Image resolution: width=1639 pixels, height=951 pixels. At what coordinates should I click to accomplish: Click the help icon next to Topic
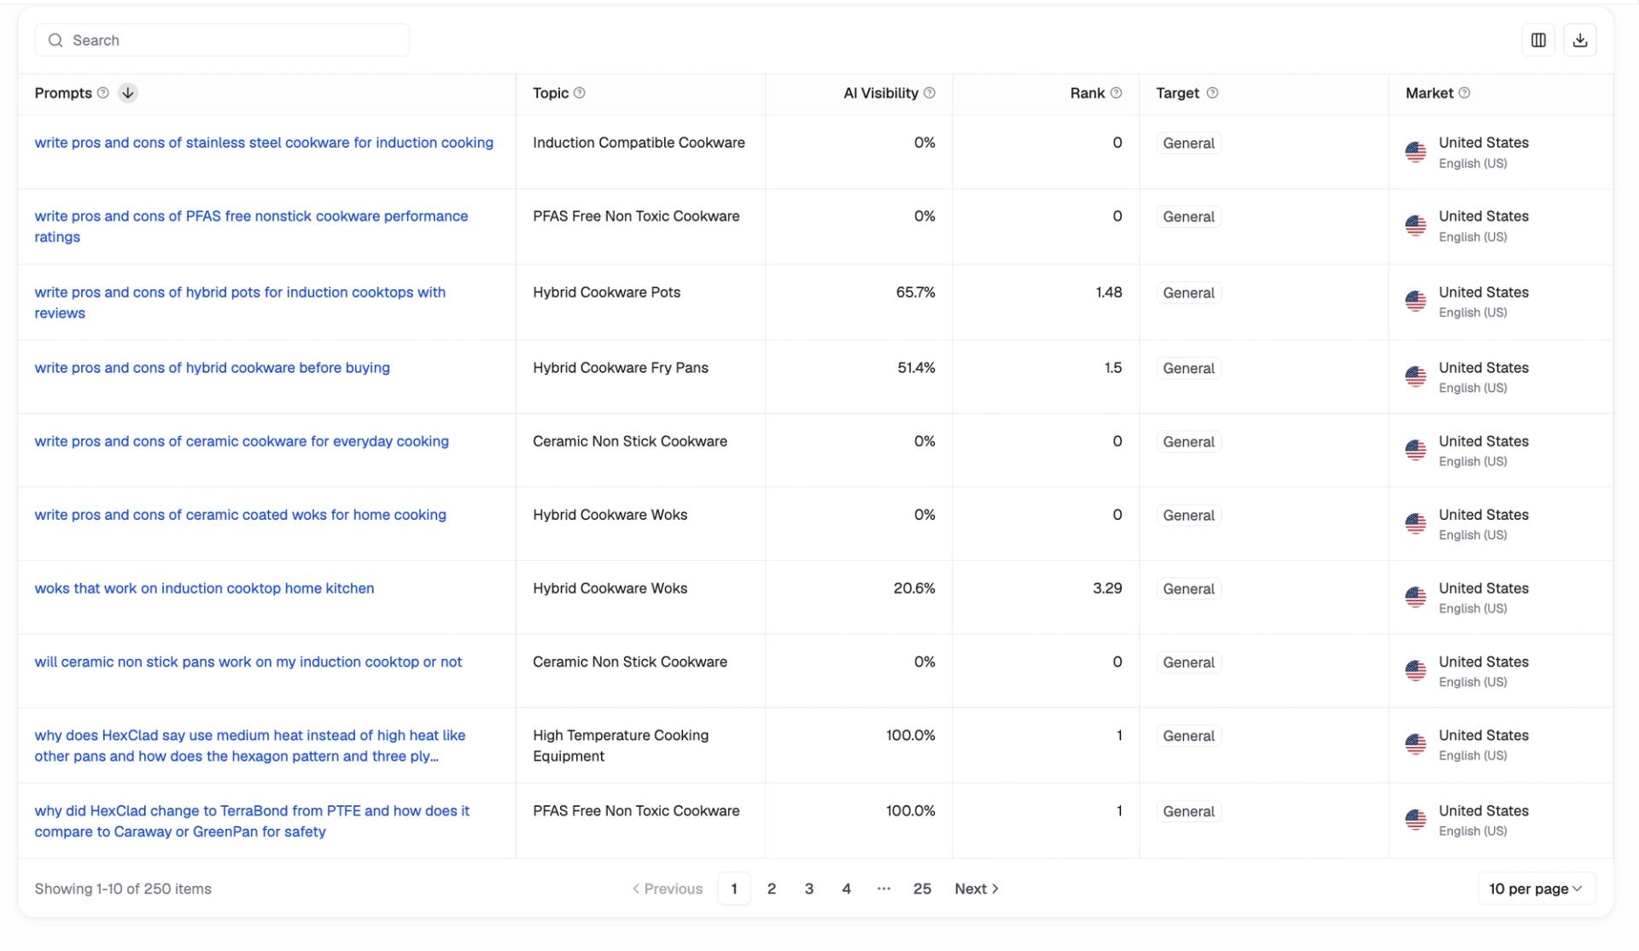580,93
